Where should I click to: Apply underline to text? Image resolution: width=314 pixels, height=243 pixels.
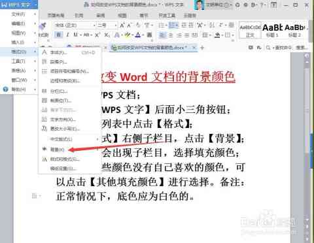pyautogui.click(x=75, y=35)
